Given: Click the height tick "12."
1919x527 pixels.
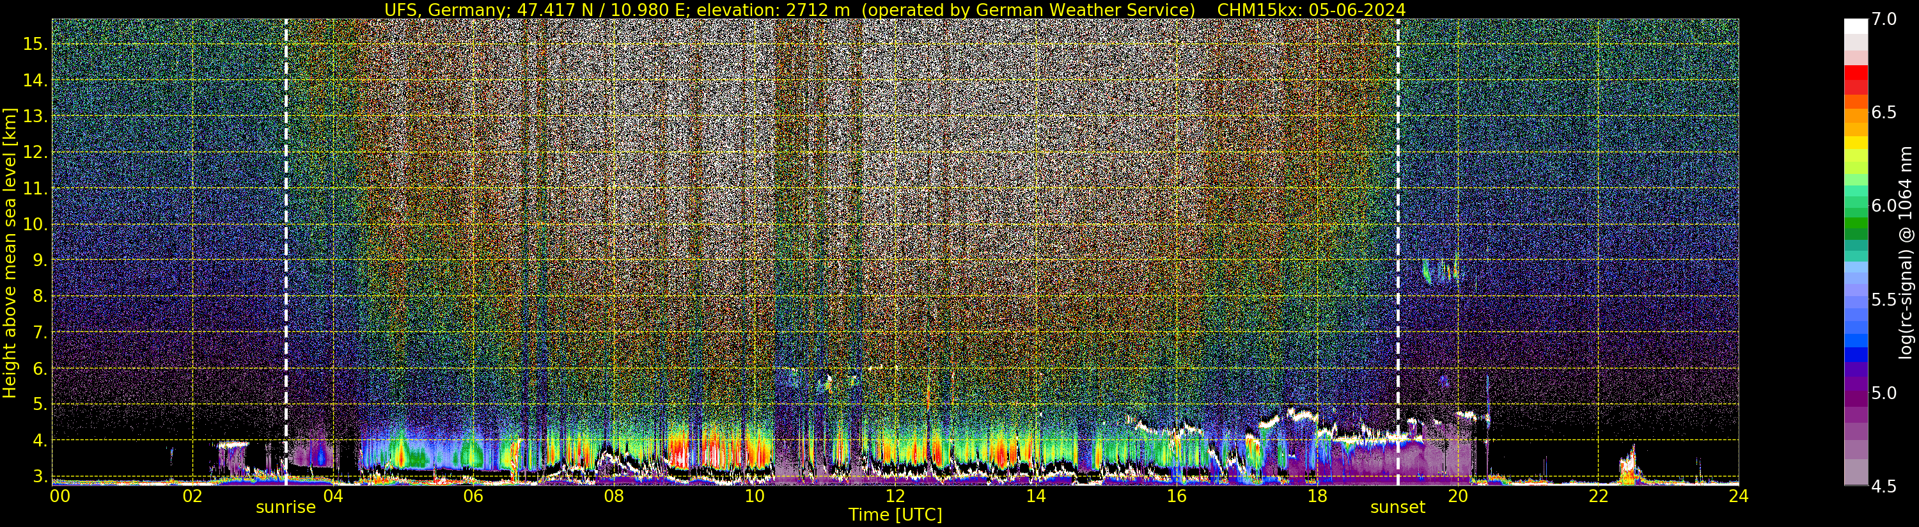Looking at the screenshot, I should click(x=35, y=152).
